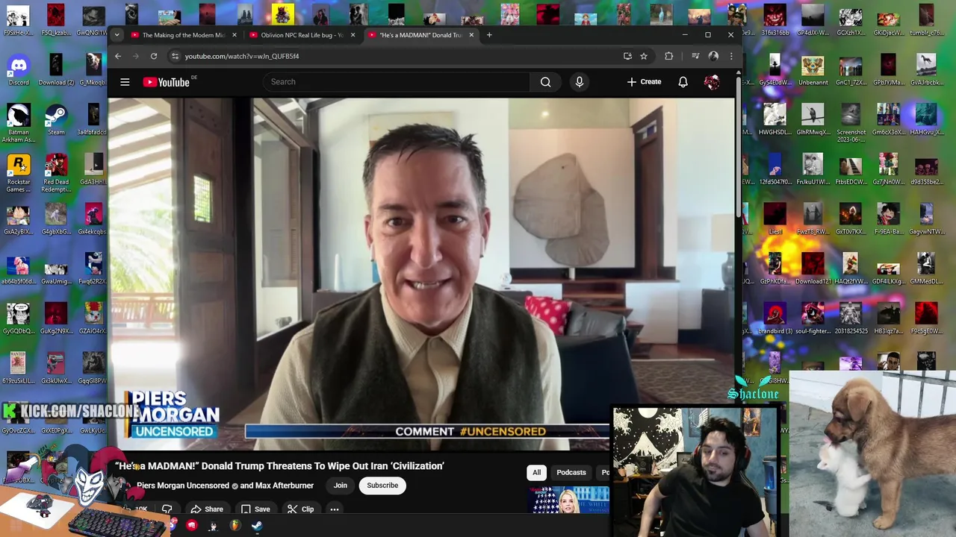Open the recommended video thumbnail
956x537 pixels.
click(x=569, y=500)
